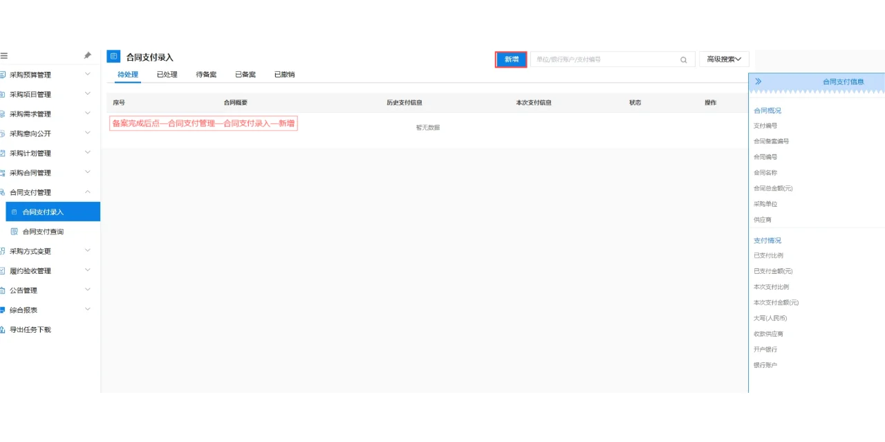Click the blue 新增 button
The image size is (885, 442).
[512, 59]
